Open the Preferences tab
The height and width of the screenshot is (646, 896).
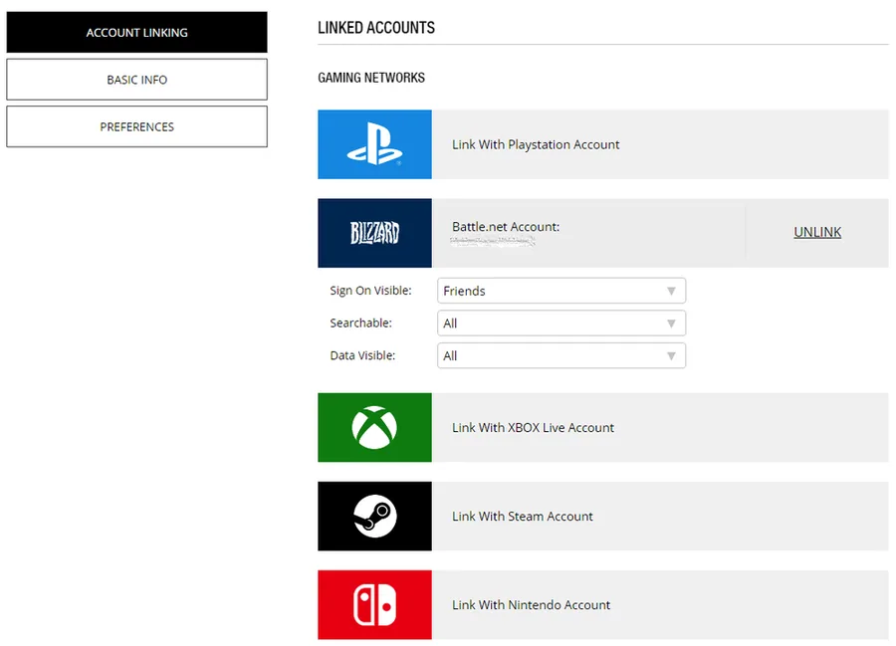click(137, 126)
